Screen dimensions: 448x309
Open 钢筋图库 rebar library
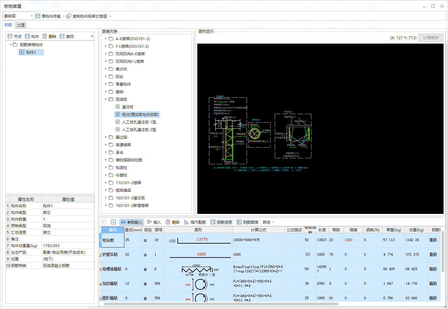[x=248, y=222]
